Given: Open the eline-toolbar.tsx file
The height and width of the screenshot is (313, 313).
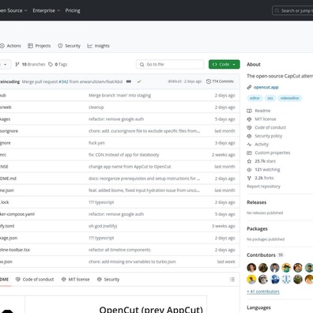Looking at the screenshot, I should 15,250.
